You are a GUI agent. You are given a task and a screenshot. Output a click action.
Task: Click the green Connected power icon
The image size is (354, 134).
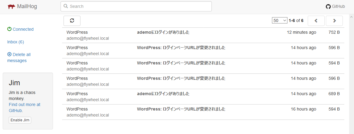(x=9, y=29)
